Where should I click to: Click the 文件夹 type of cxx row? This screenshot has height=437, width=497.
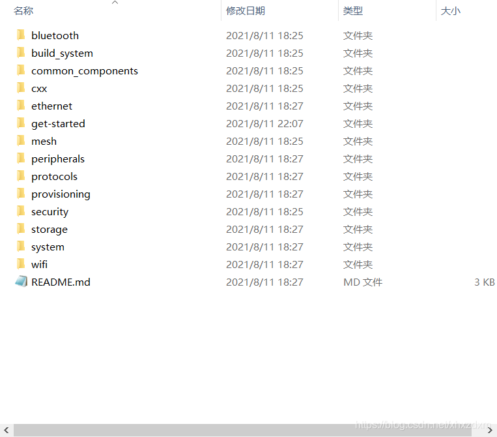358,89
